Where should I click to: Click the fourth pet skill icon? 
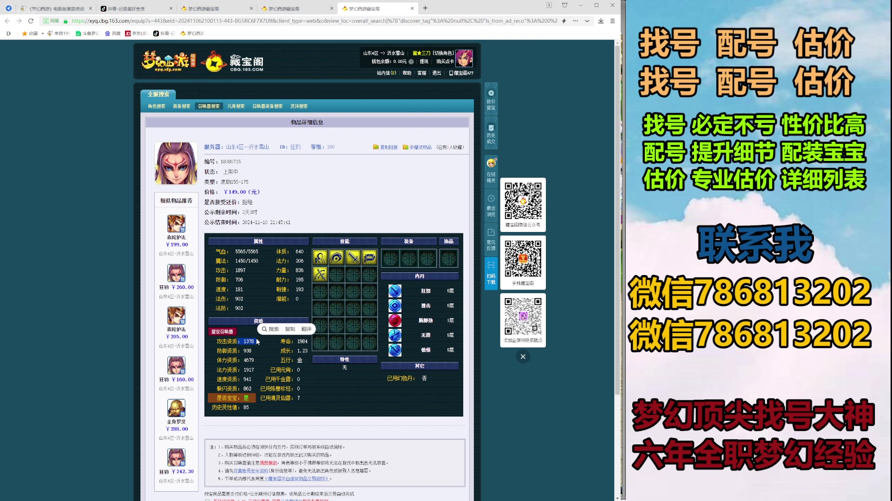point(369,257)
